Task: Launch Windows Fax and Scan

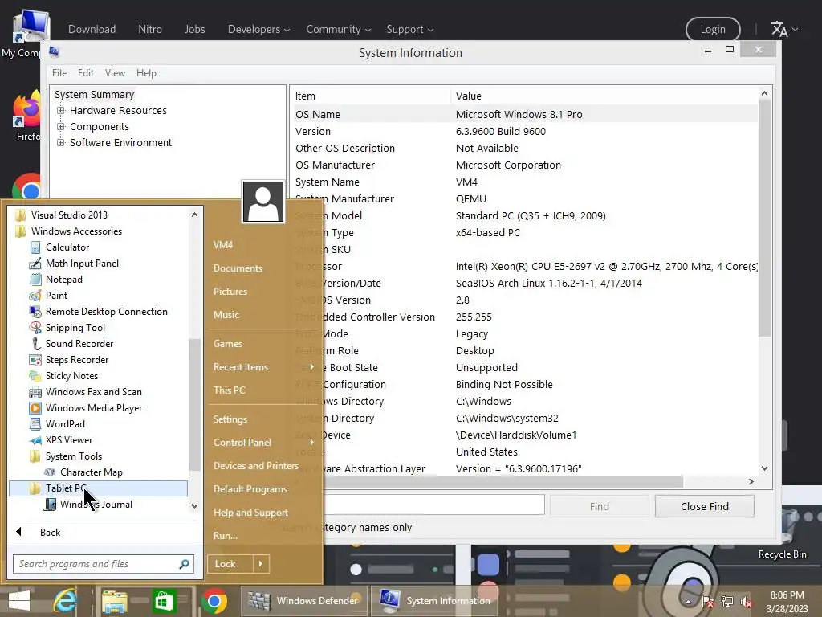Action: point(93,392)
